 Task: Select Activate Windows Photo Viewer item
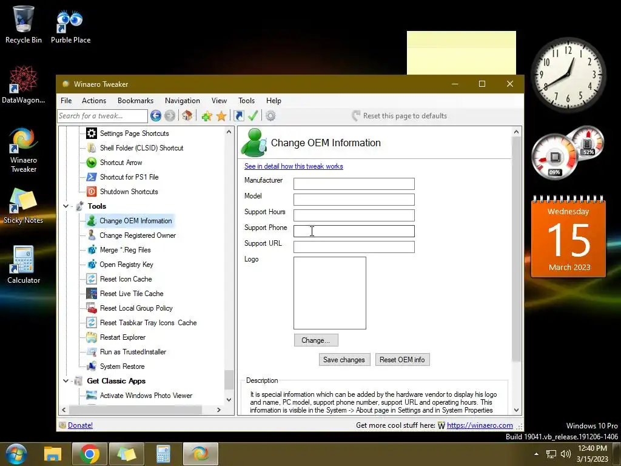(x=146, y=396)
